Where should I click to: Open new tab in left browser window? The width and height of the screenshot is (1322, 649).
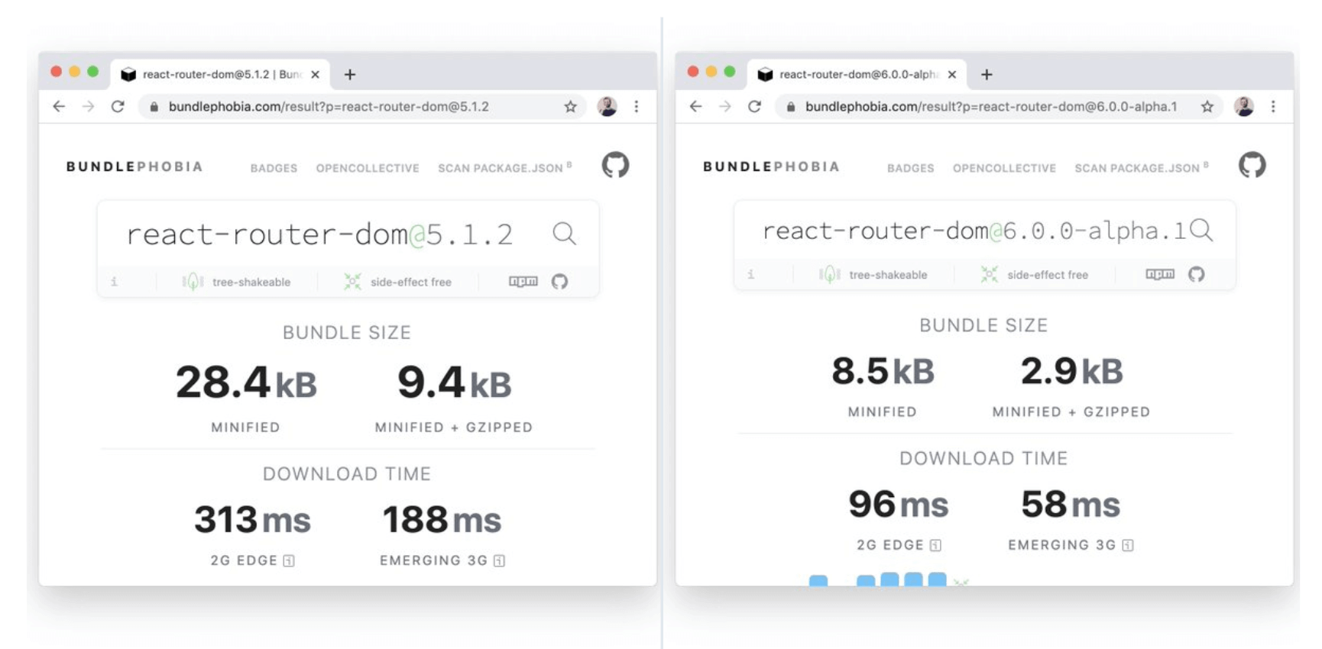click(350, 74)
